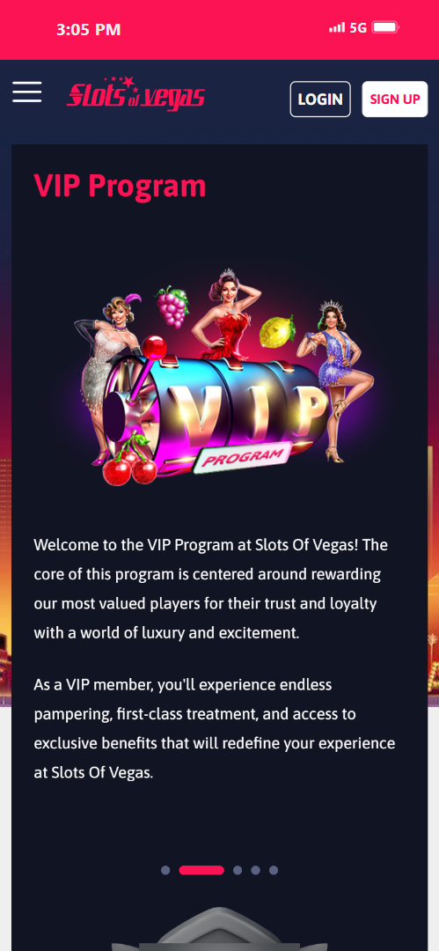Go to the third carousel dot

tap(238, 870)
